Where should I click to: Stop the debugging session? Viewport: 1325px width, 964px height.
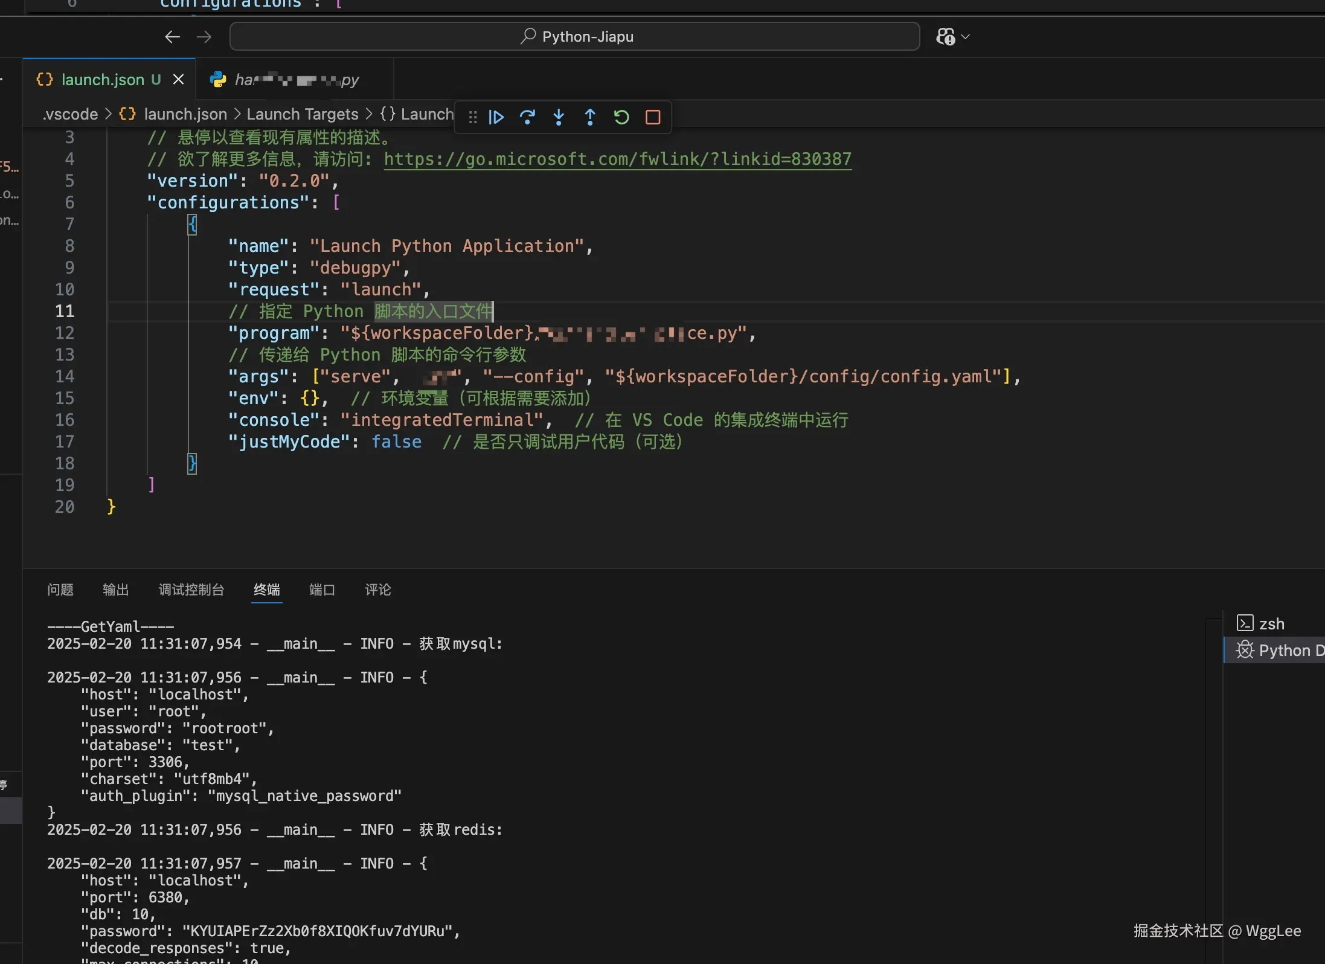coord(653,117)
